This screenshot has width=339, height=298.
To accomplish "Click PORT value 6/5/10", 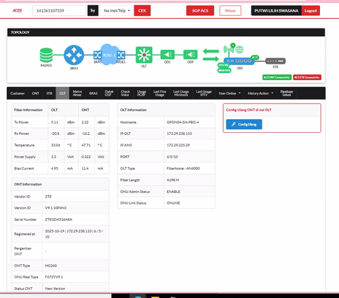I will click(172, 156).
